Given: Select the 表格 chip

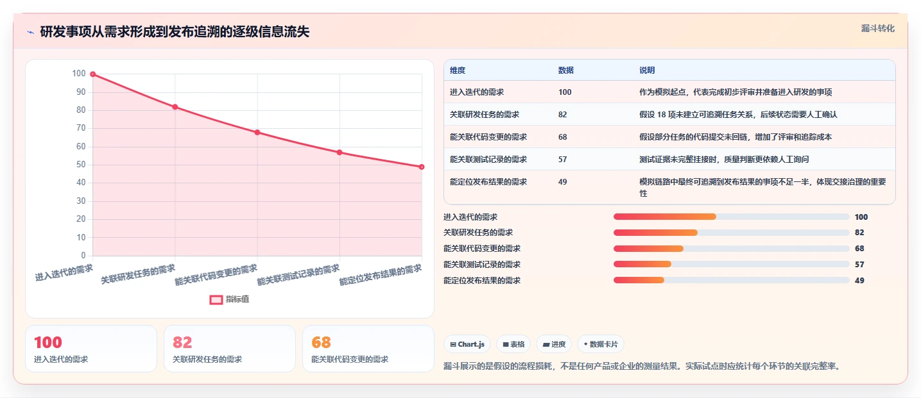Looking at the screenshot, I should [513, 344].
